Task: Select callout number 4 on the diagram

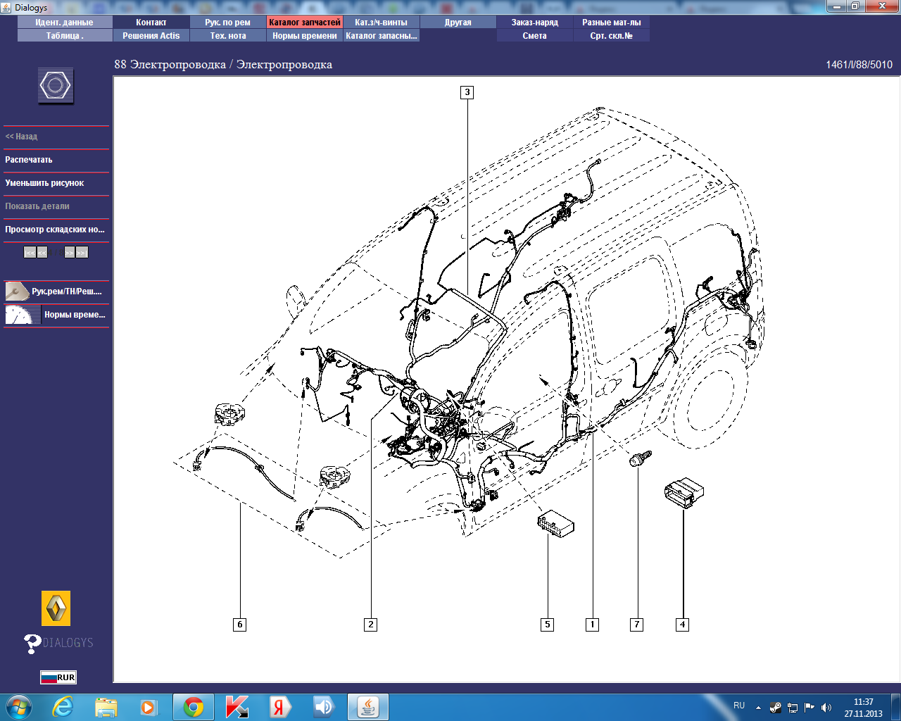Action: tap(681, 625)
